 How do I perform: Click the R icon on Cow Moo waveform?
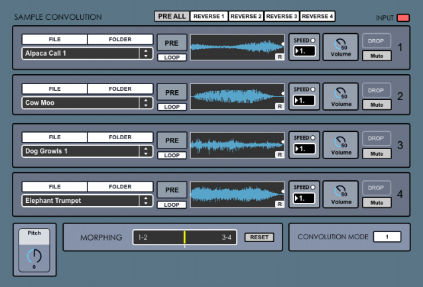click(280, 106)
